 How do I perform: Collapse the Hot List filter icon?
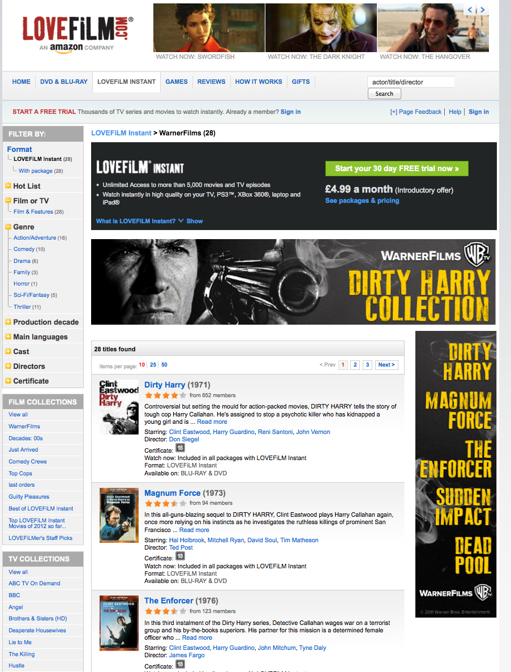click(x=8, y=186)
